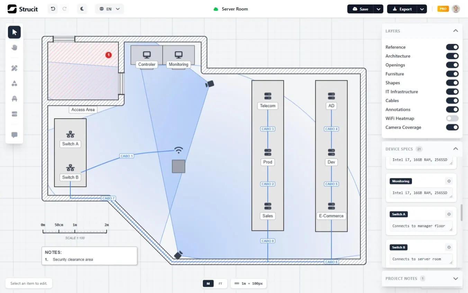
Task: Select the WiFi access point icon
Action: point(179,150)
